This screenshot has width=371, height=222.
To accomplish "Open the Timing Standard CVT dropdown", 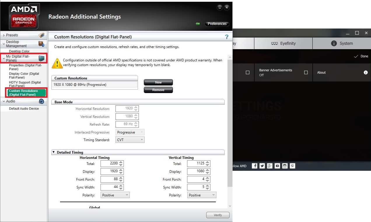I will 130,140.
